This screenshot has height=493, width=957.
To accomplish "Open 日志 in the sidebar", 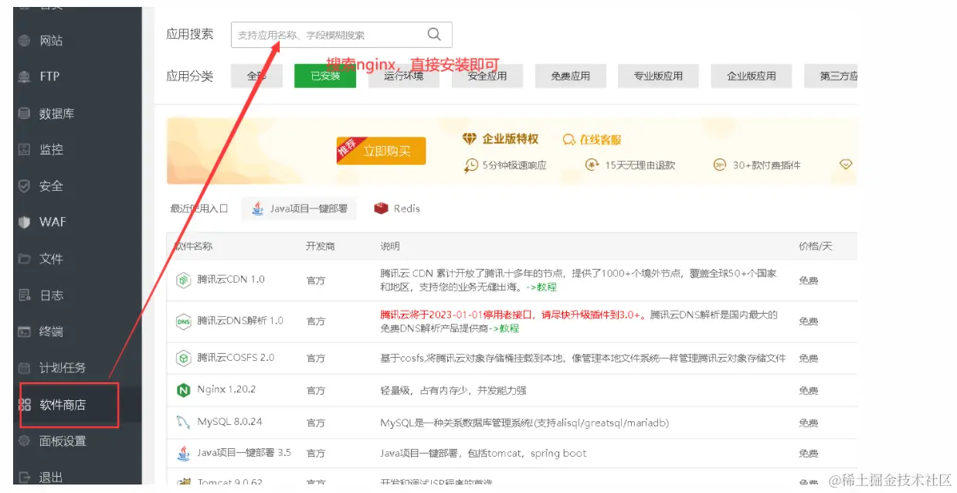I will tap(51, 295).
